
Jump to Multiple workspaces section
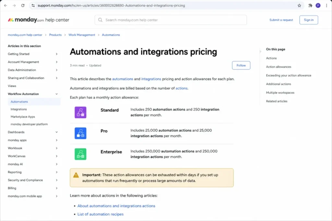pyautogui.click(x=280, y=93)
